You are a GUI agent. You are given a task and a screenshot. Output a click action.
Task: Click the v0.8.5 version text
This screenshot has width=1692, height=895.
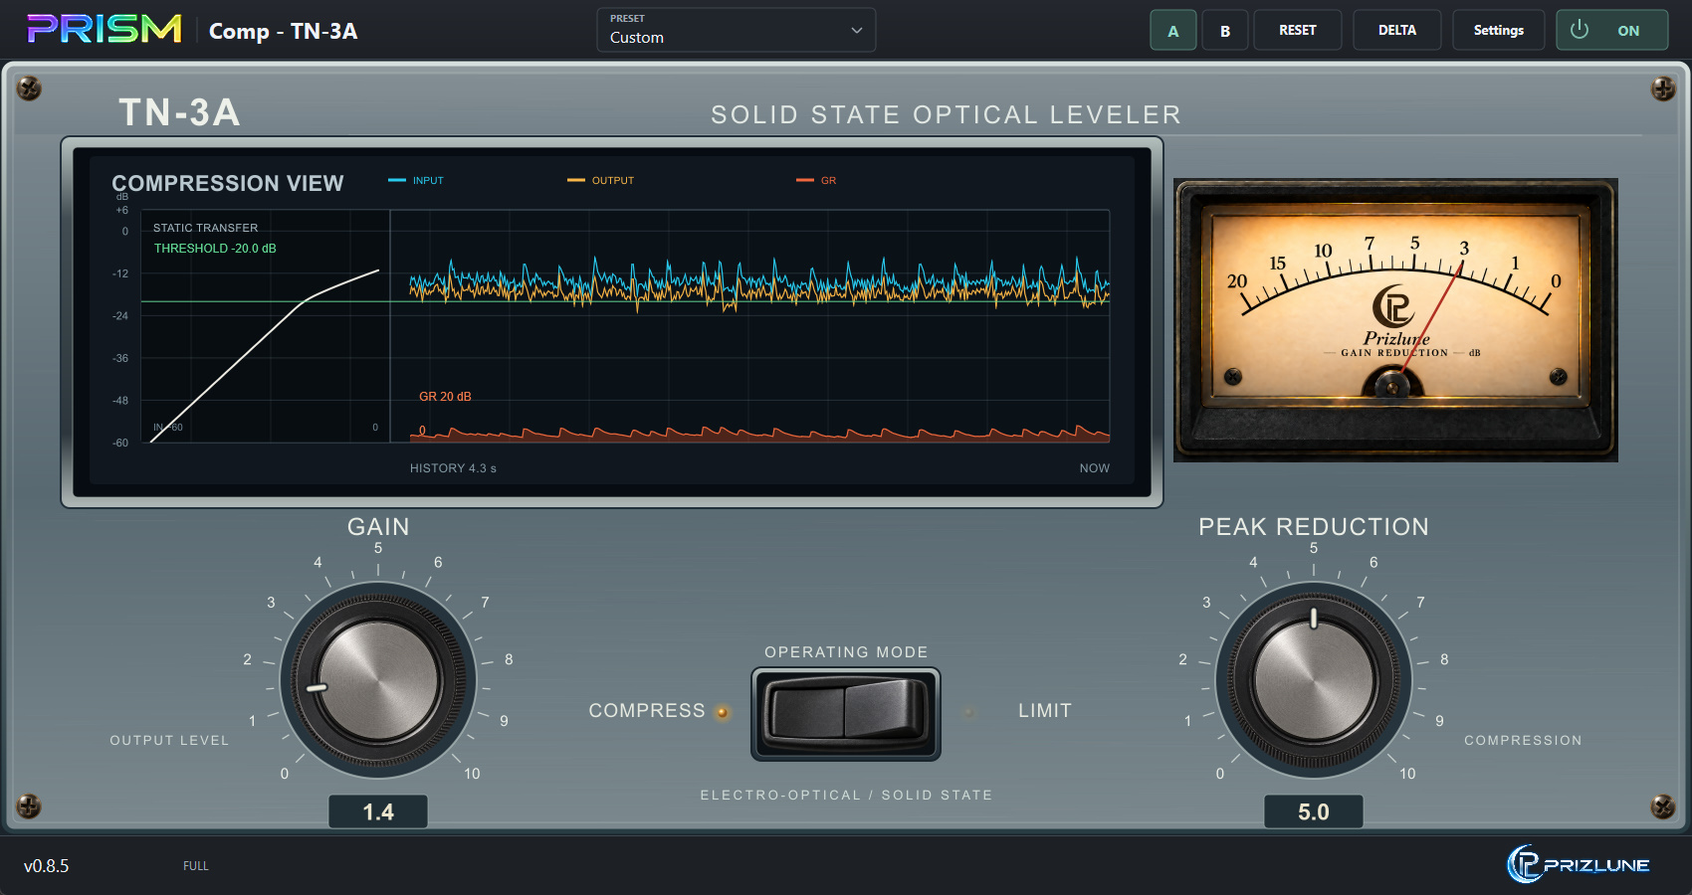[47, 866]
